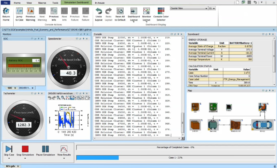Switch to the In-house tab
This screenshot has width=277, height=168.
point(100,2)
